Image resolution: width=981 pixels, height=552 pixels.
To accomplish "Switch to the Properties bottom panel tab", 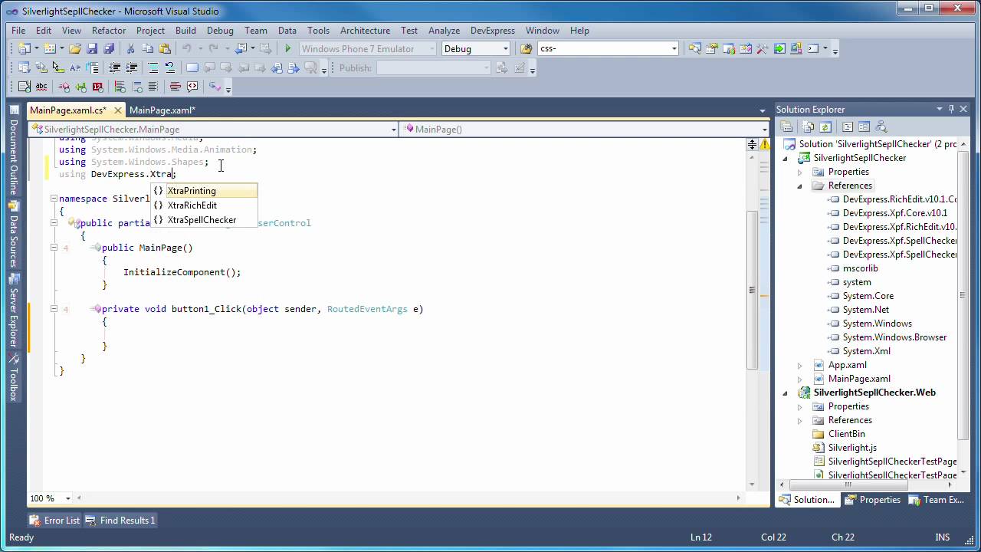I will tap(872, 500).
